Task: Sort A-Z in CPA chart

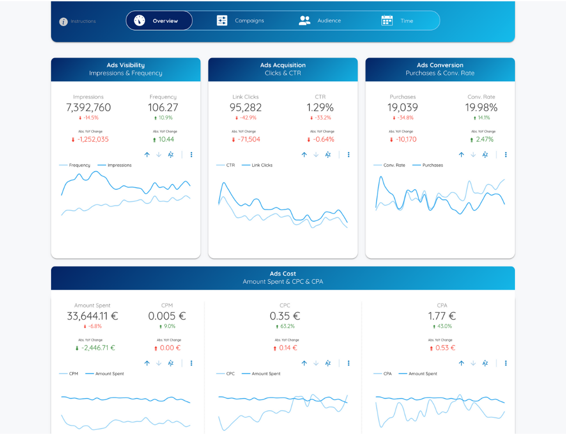Action: tap(485, 363)
